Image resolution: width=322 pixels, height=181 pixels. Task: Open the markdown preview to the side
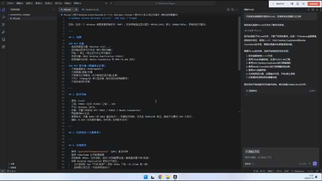(228, 10)
